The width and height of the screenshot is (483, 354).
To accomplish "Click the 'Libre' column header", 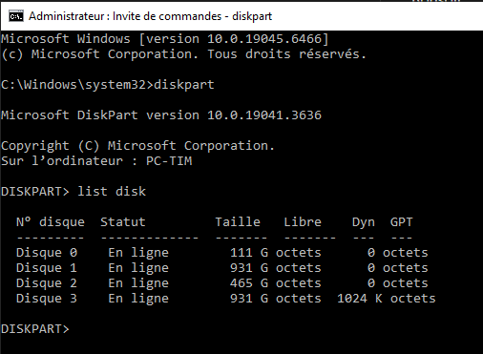I will [303, 222].
